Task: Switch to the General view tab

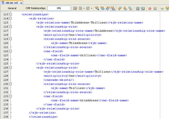Action: [x=12, y=8]
